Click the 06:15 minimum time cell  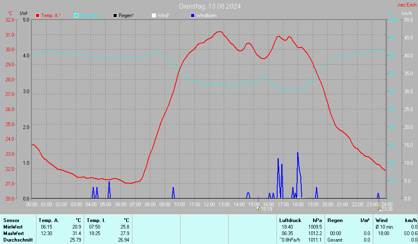[47, 227]
